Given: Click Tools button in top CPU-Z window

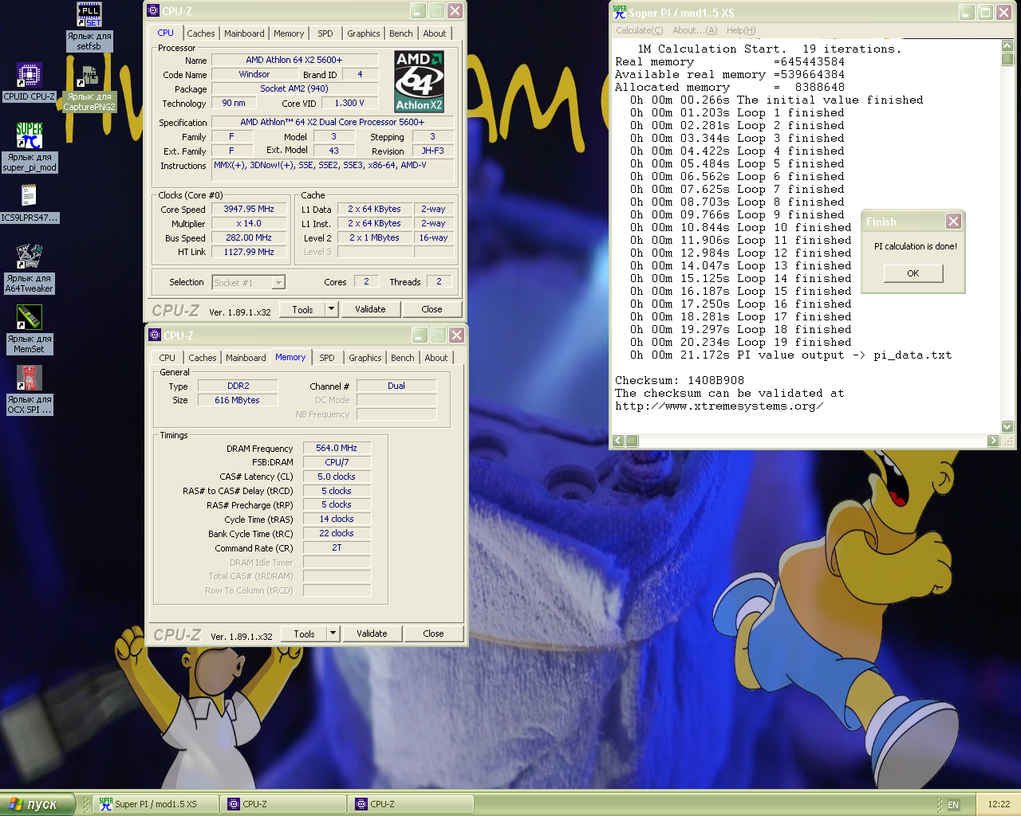Looking at the screenshot, I should [302, 309].
